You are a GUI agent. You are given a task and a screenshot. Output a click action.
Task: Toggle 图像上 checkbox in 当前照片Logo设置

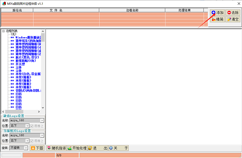tap(32, 141)
